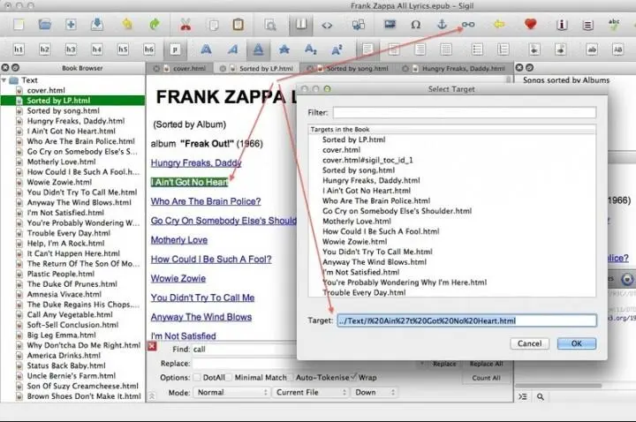Toggle the Auto-Tokenise checkbox
This screenshot has height=422, width=636.
click(x=290, y=377)
